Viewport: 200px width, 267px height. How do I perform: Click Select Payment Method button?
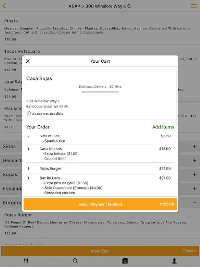(100, 204)
